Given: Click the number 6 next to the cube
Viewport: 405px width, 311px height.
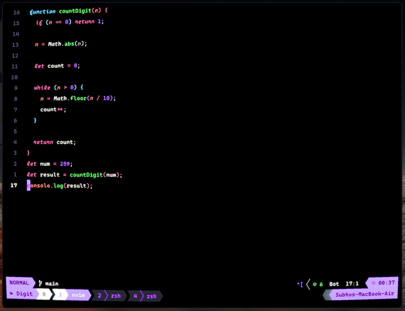Looking at the screenshot, I should 321,284.
